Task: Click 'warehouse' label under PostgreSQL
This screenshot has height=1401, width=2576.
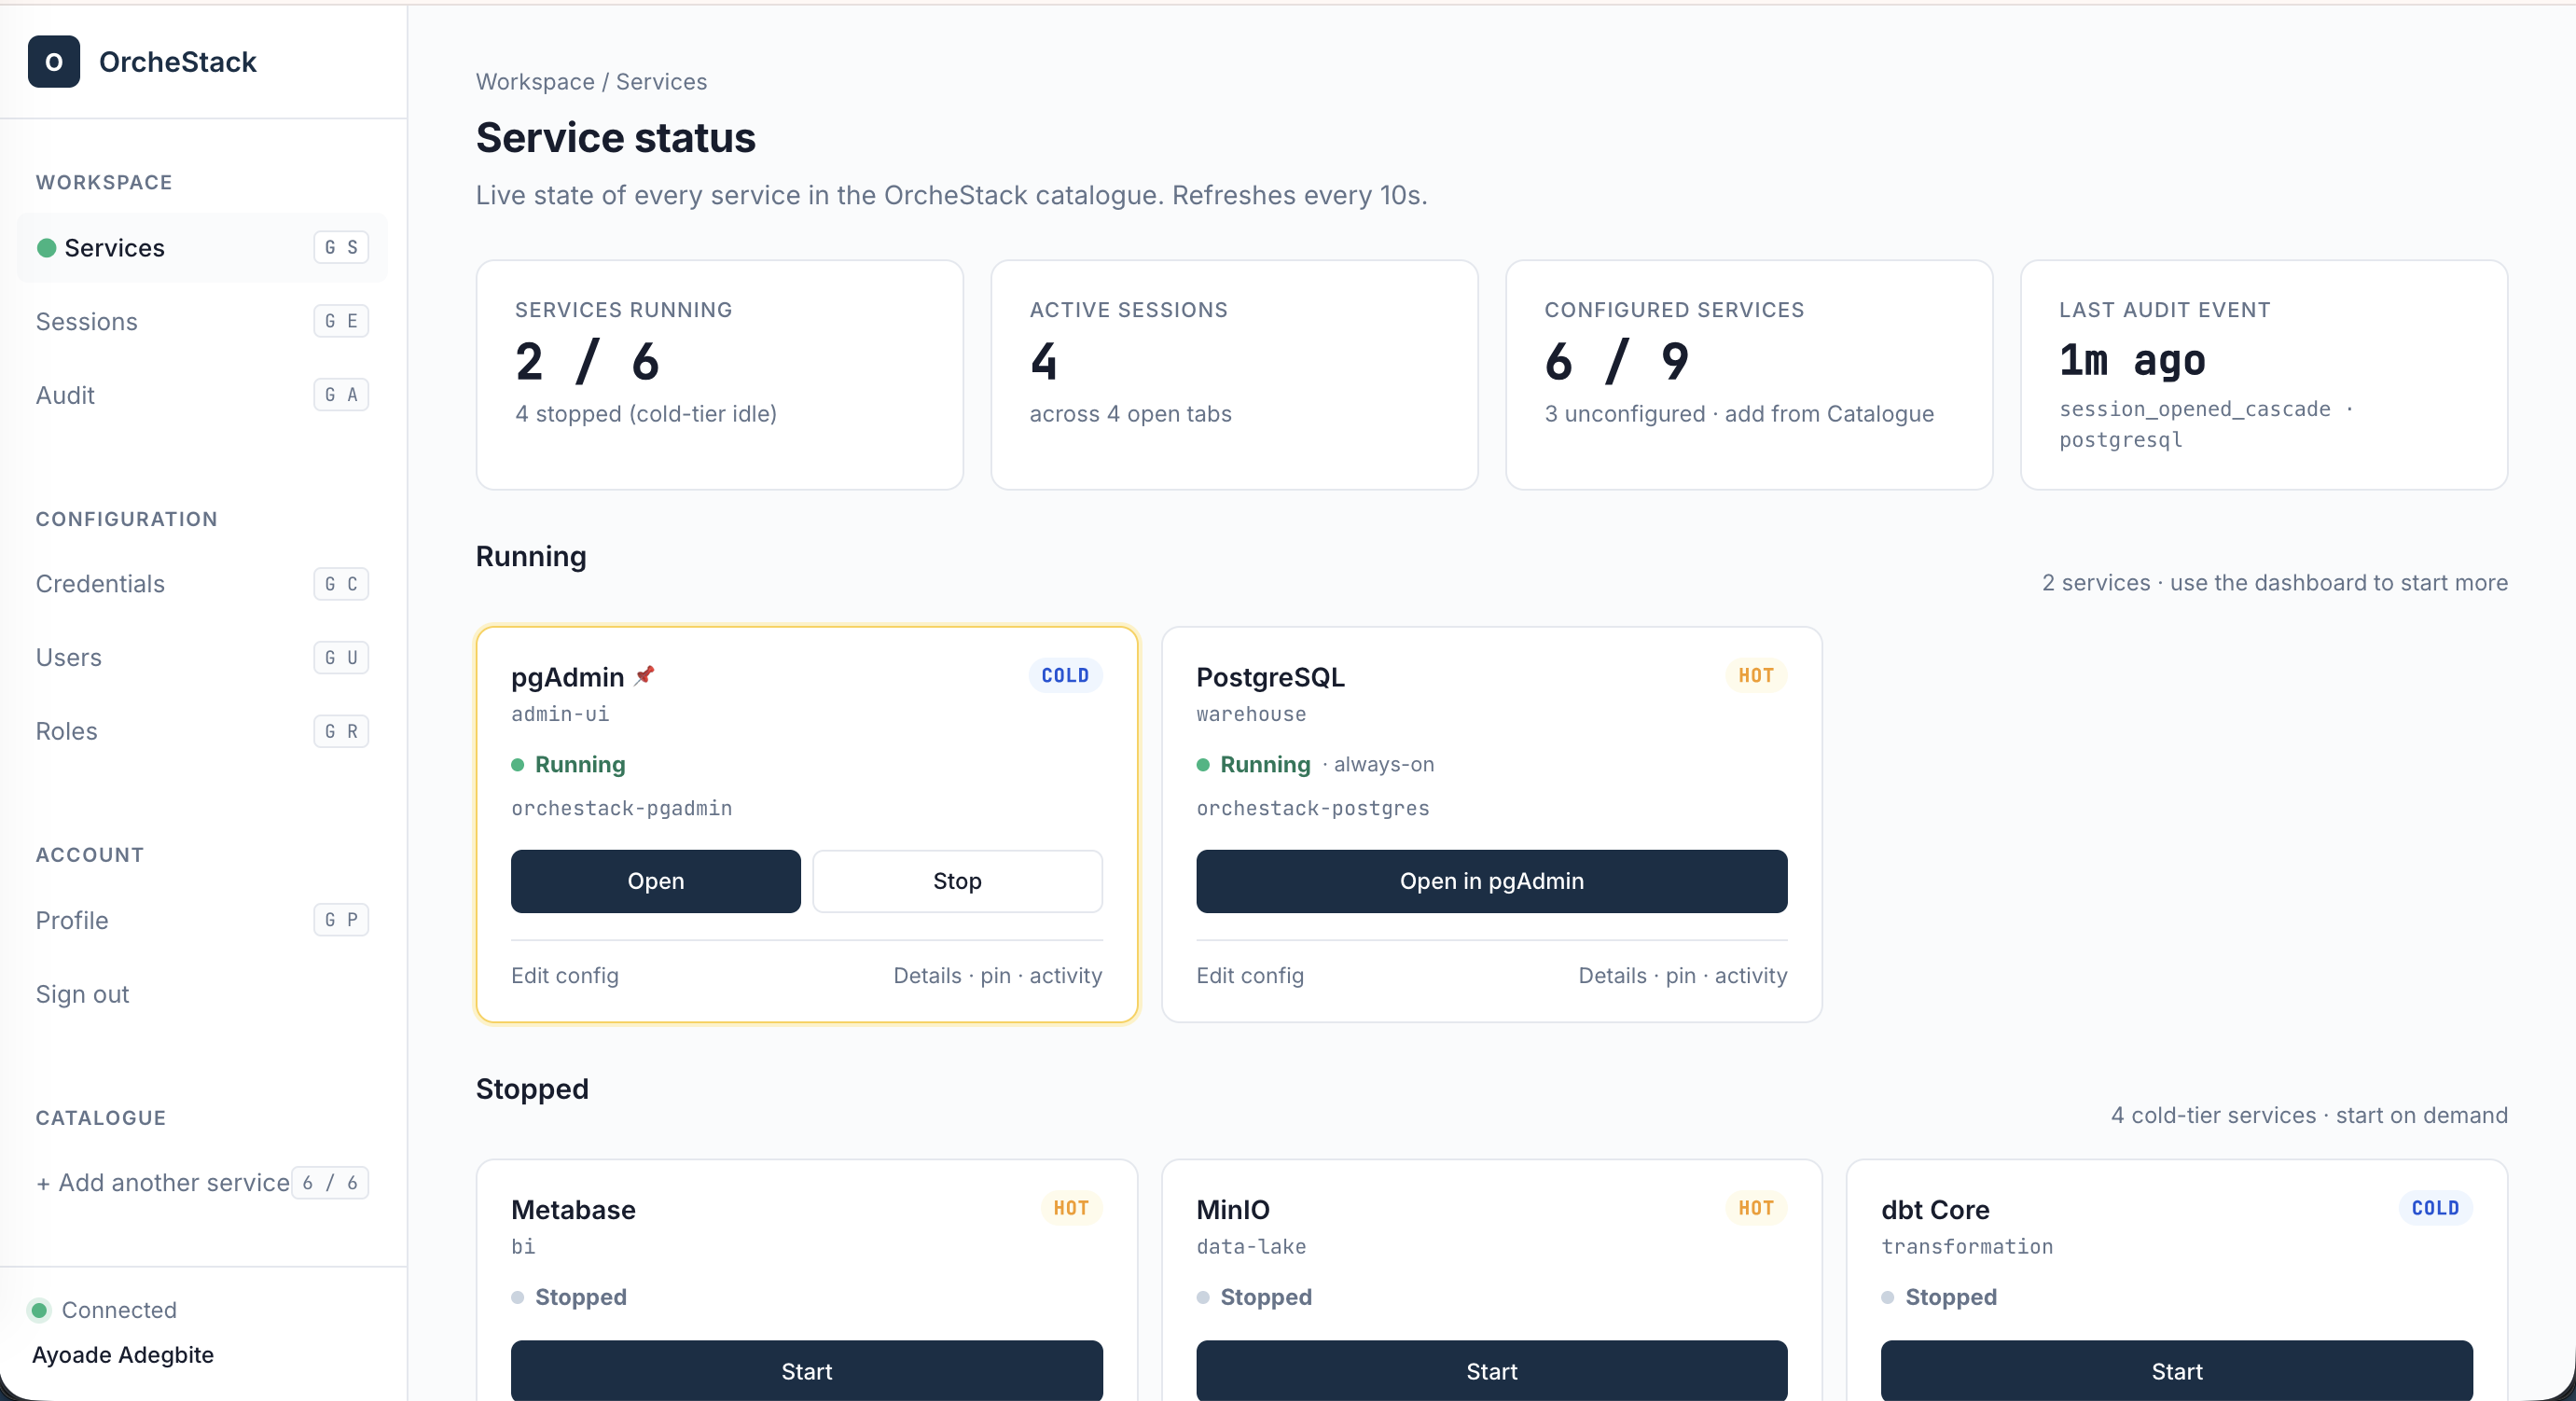Action: click(x=1250, y=714)
